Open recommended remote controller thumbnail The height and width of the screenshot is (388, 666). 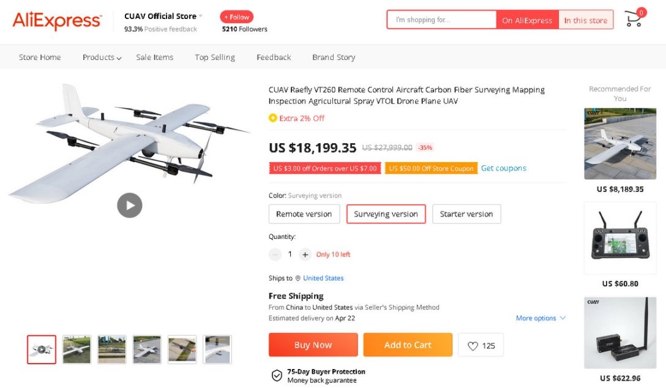coord(619,237)
